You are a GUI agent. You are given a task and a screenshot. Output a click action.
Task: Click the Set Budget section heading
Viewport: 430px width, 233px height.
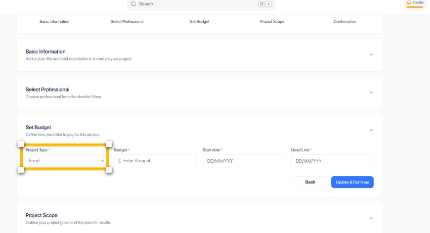tap(39, 127)
